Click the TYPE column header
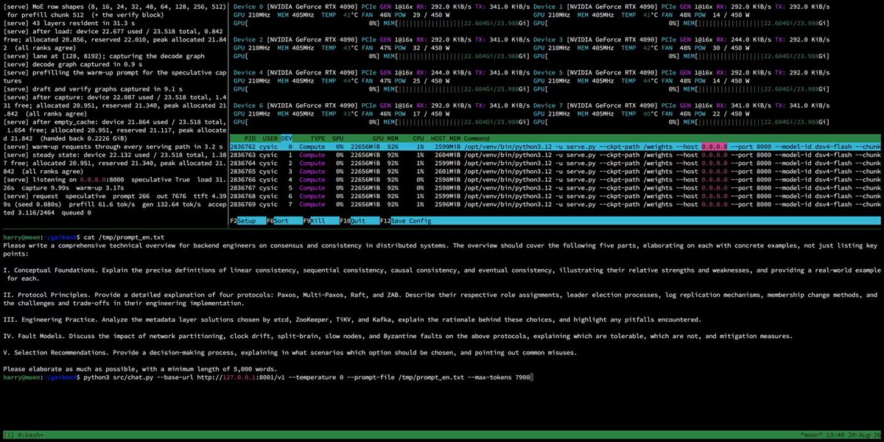The image size is (884, 442). [317, 138]
